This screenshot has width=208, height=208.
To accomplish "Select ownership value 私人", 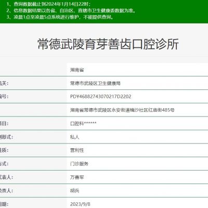I will point(75,137).
